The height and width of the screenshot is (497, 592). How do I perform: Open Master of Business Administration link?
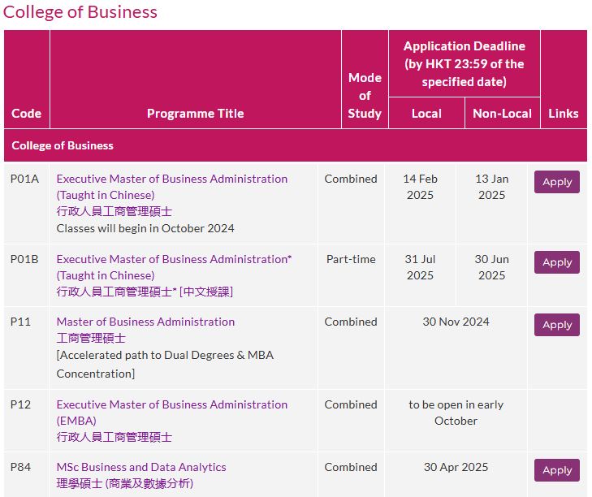pyautogui.click(x=145, y=322)
